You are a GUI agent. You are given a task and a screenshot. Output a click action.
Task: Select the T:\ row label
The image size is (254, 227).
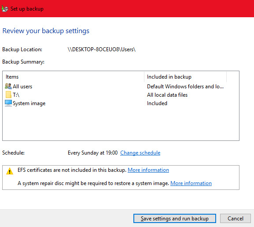pyautogui.click(x=16, y=95)
